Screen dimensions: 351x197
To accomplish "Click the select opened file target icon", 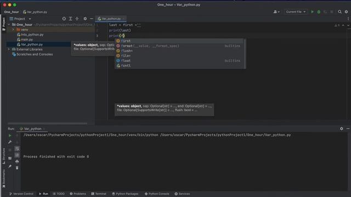I will (64, 19).
